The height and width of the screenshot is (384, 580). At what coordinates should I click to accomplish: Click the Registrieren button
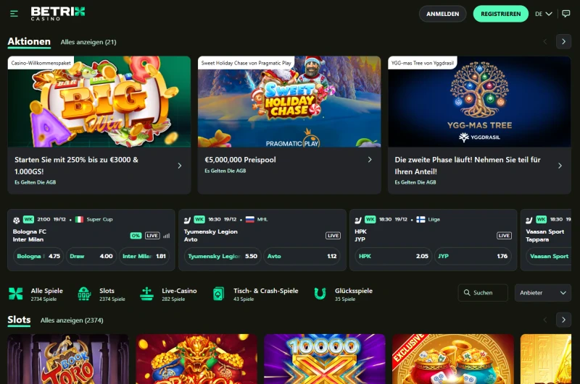[500, 14]
